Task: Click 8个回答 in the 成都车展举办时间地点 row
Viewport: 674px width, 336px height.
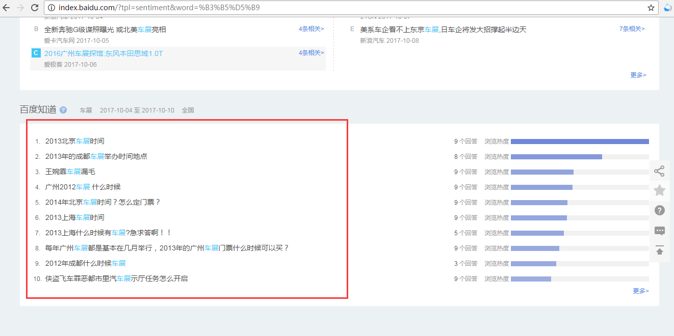Action: pos(466,157)
